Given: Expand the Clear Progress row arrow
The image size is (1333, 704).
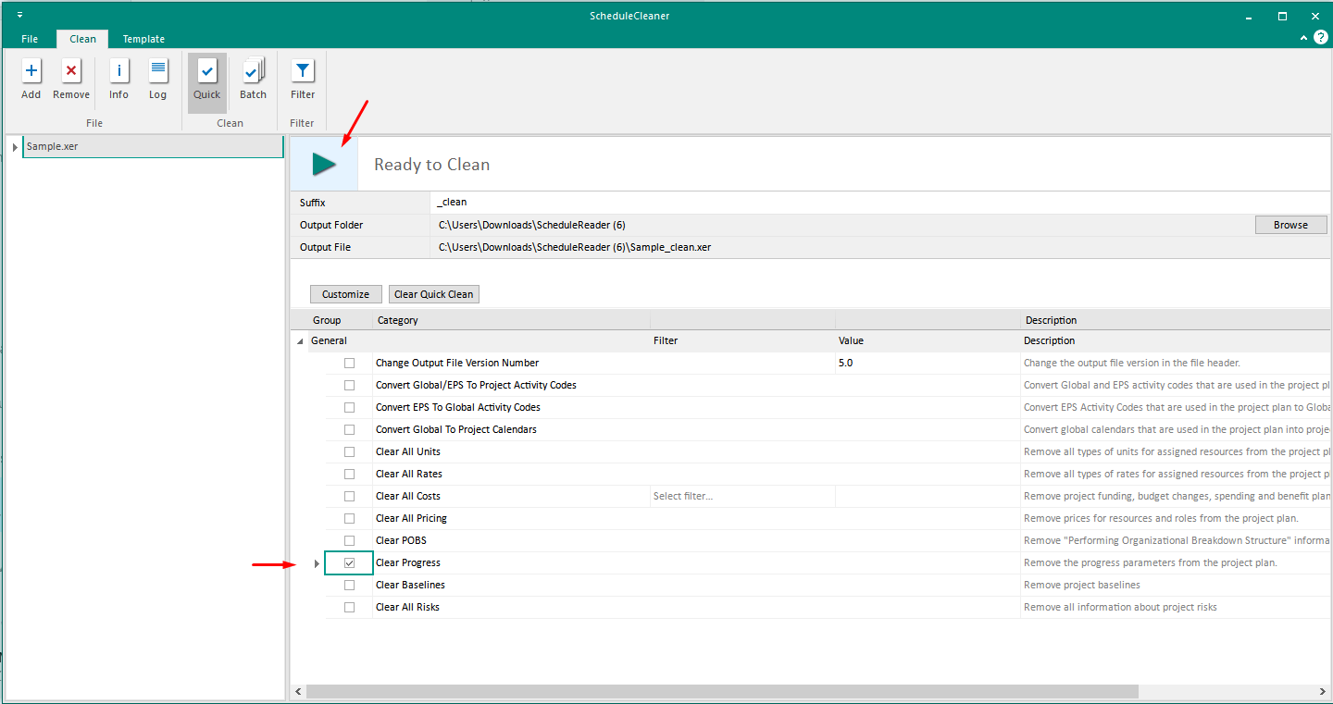Looking at the screenshot, I should coord(317,563).
